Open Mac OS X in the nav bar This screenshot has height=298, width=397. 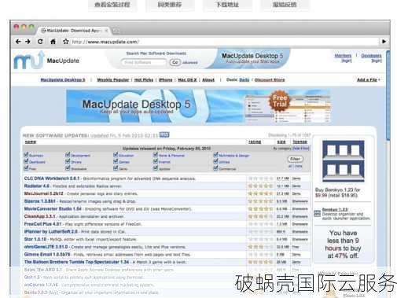(x=187, y=79)
